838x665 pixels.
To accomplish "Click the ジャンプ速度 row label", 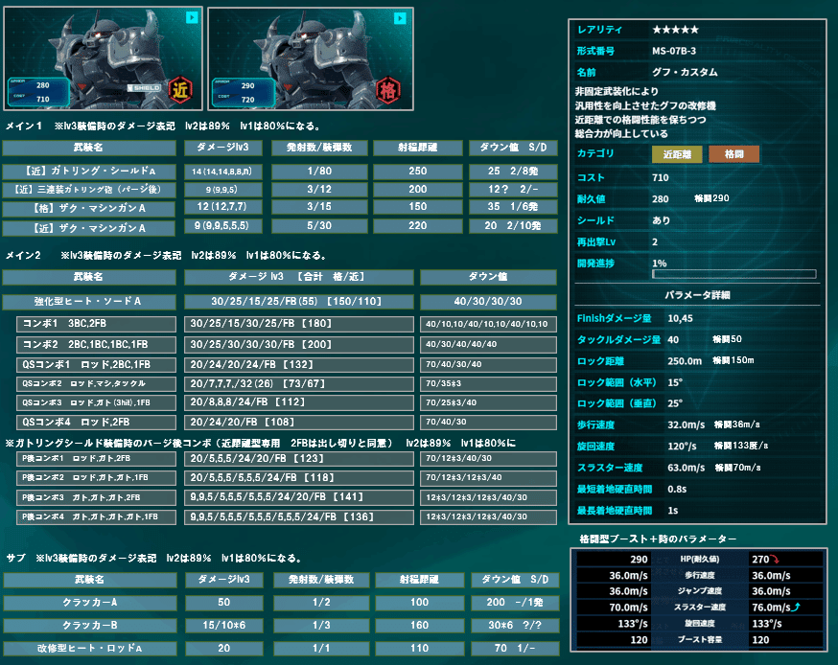I will (x=700, y=591).
